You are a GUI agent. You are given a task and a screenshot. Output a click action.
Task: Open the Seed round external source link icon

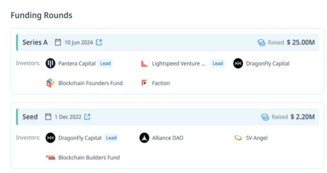click(x=87, y=117)
